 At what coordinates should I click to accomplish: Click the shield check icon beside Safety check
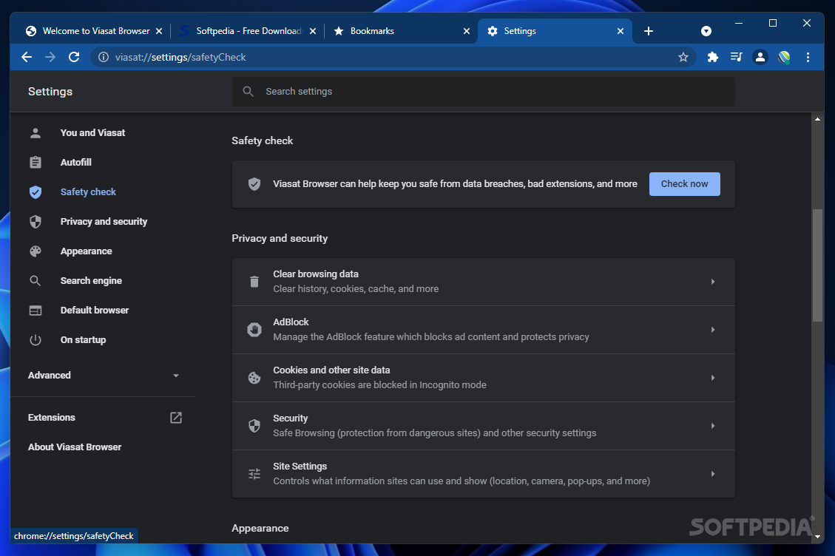[x=36, y=191]
